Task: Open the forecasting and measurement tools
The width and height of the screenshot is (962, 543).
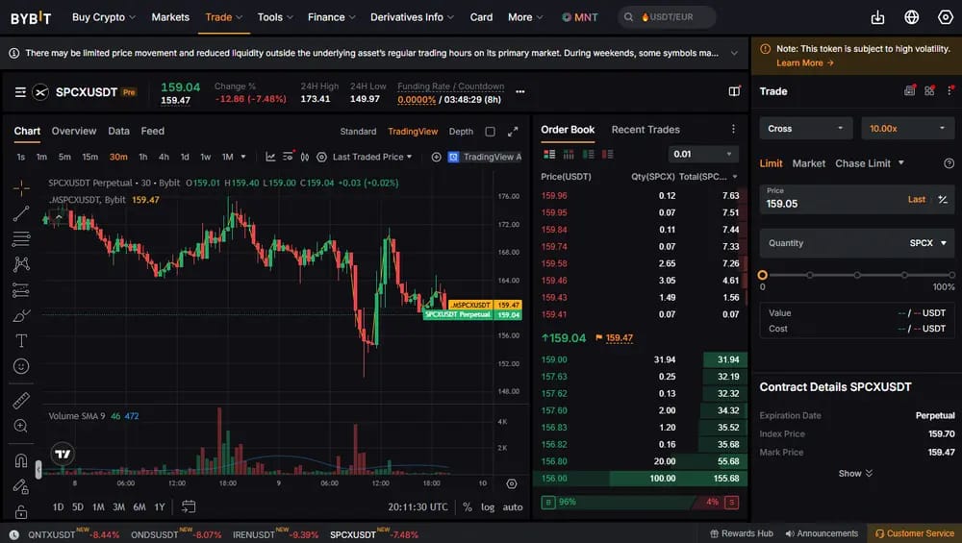Action: [x=21, y=290]
